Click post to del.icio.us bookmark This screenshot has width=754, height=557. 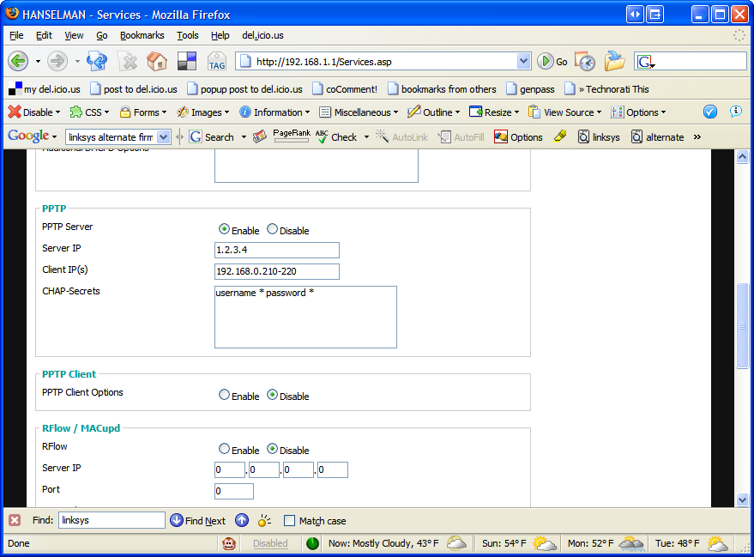134,89
